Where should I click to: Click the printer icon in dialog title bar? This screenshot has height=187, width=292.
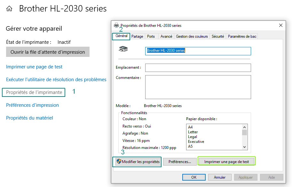(x=116, y=25)
